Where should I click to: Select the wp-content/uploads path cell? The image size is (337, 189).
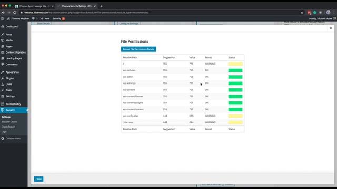point(133,109)
